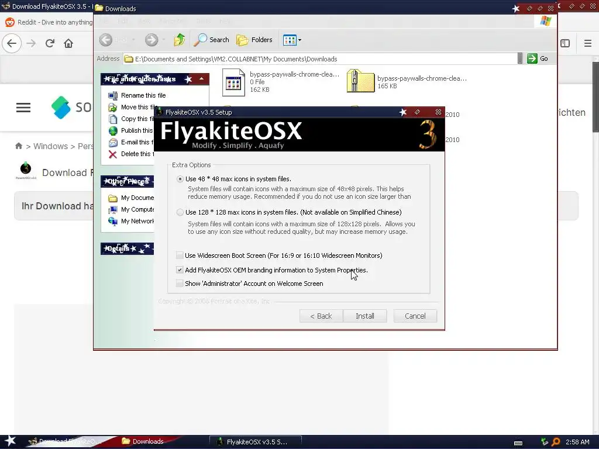Open the File menu in Downloads window
This screenshot has width=599, height=449.
[104, 21]
